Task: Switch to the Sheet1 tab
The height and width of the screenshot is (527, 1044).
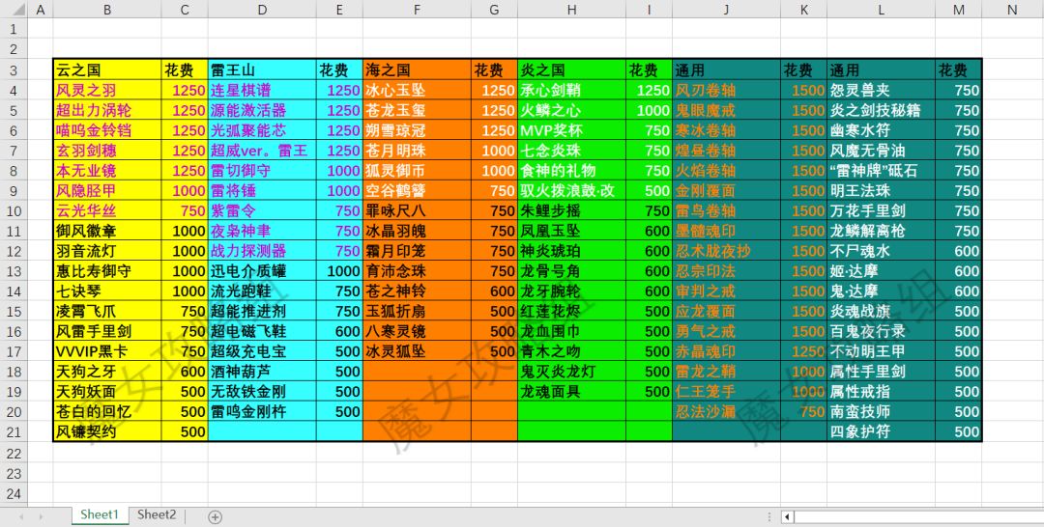Action: [100, 514]
